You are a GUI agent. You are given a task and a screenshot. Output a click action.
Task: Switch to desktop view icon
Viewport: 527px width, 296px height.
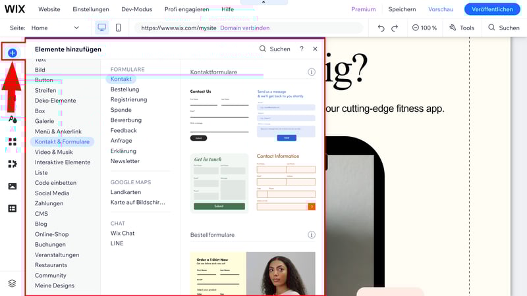tap(101, 28)
